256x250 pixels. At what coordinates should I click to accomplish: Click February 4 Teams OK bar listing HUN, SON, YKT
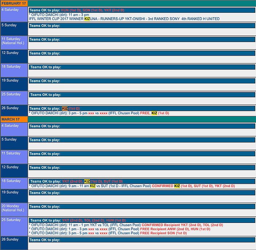coord(142,10)
